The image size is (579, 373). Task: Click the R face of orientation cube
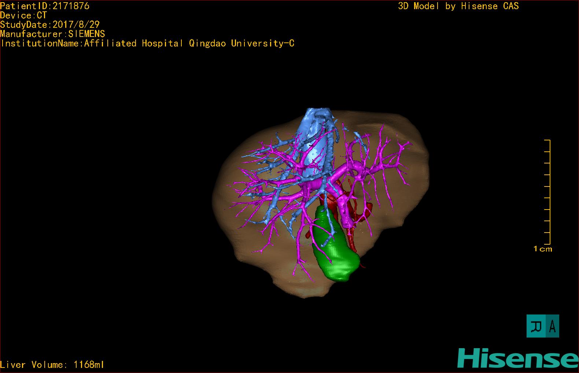[x=537, y=326]
